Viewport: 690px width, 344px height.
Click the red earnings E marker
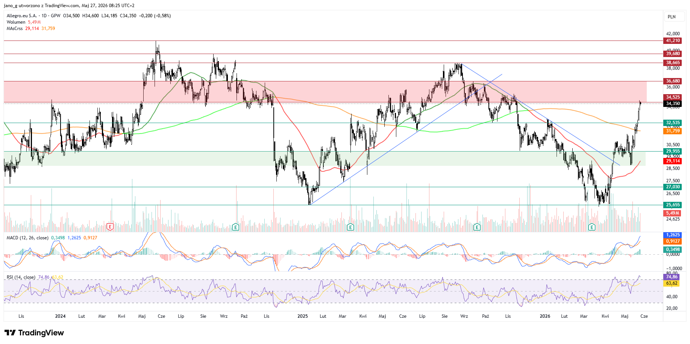110,227
